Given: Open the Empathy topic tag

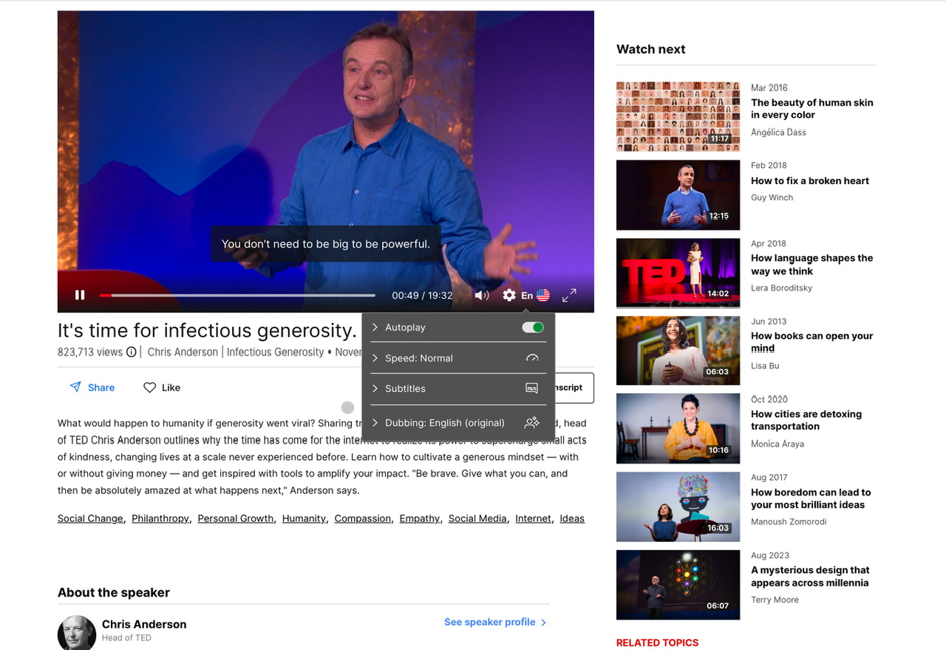Looking at the screenshot, I should click(420, 518).
